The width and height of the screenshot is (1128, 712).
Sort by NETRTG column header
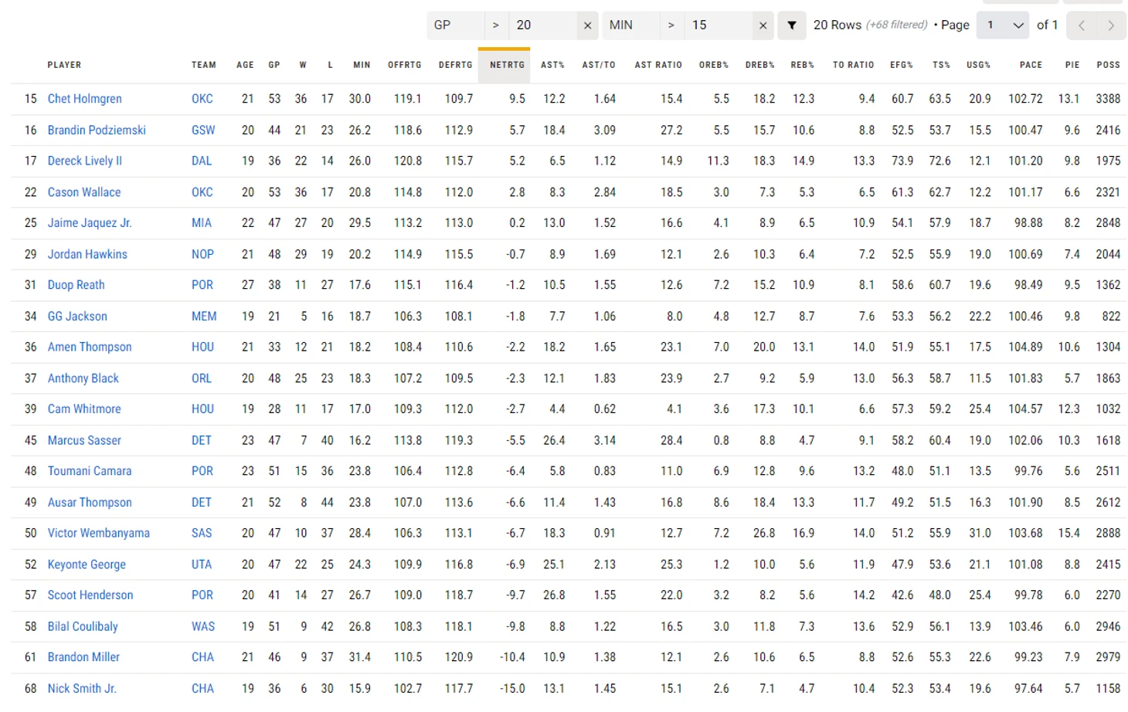point(507,65)
